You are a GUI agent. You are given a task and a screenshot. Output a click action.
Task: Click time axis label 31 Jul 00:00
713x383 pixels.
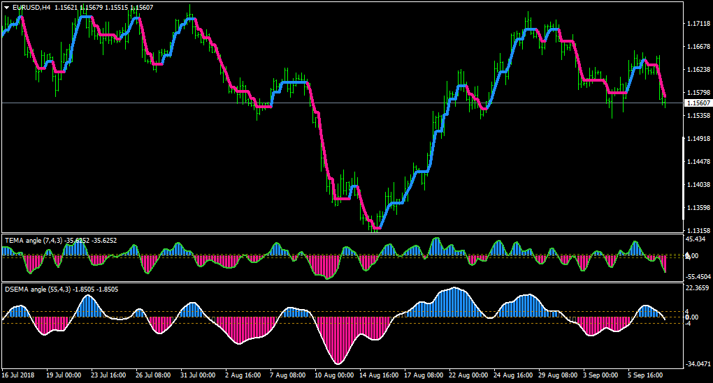click(198, 375)
